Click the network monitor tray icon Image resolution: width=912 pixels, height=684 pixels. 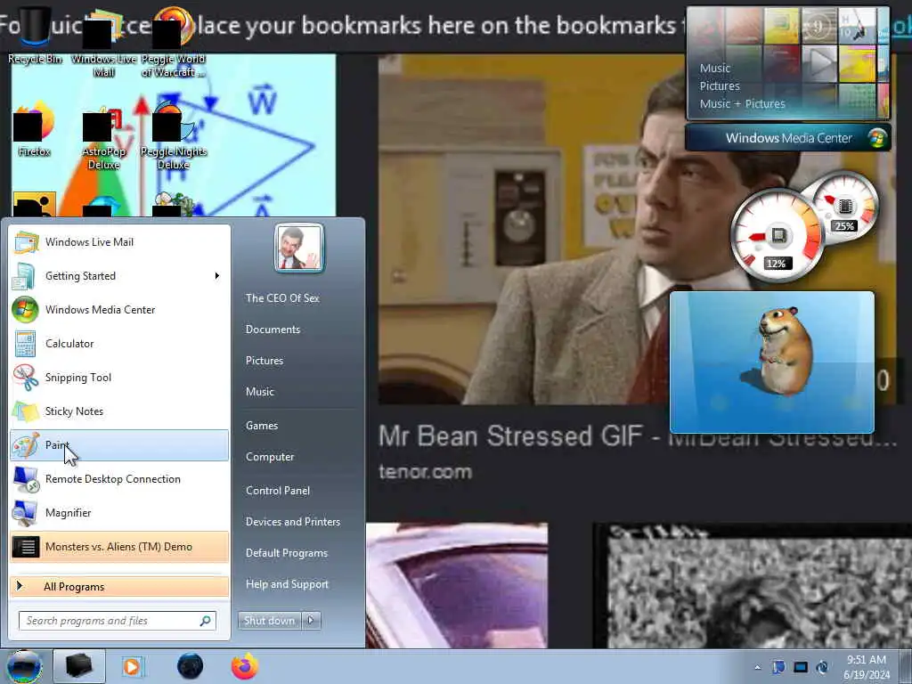(x=801, y=667)
